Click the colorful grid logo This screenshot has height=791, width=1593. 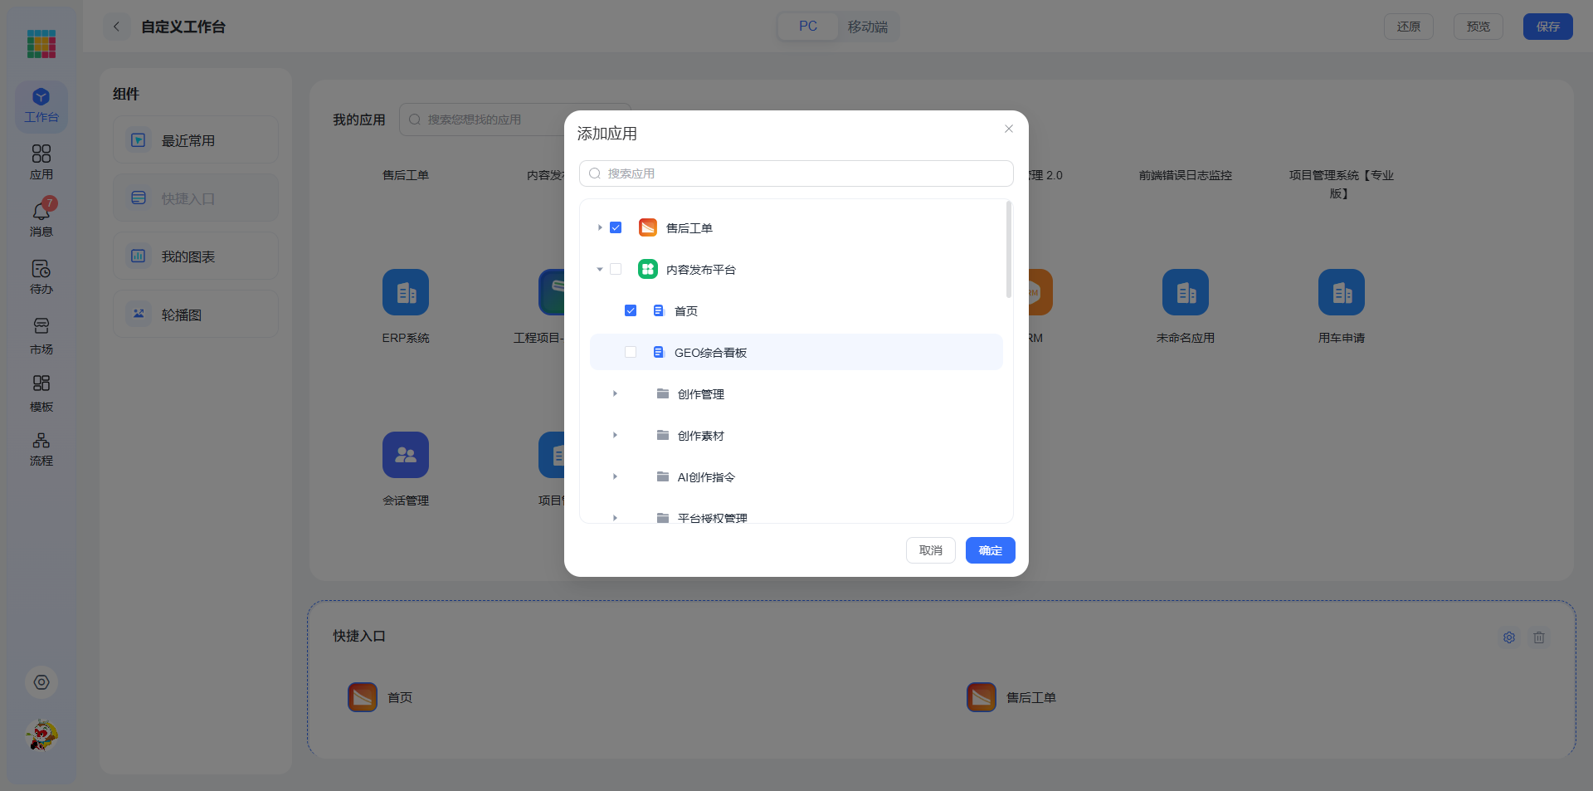41,44
